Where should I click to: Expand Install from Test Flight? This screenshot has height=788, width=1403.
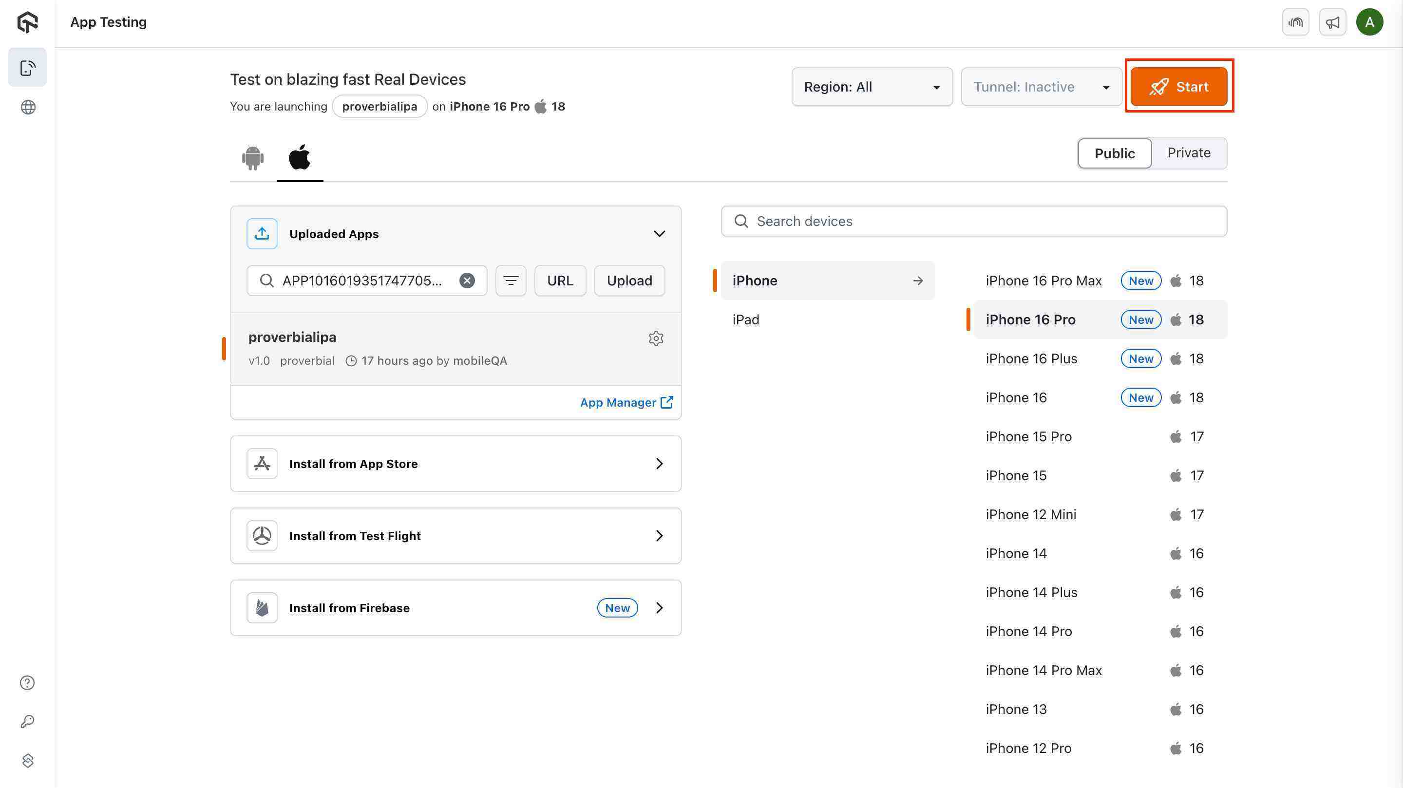(455, 536)
